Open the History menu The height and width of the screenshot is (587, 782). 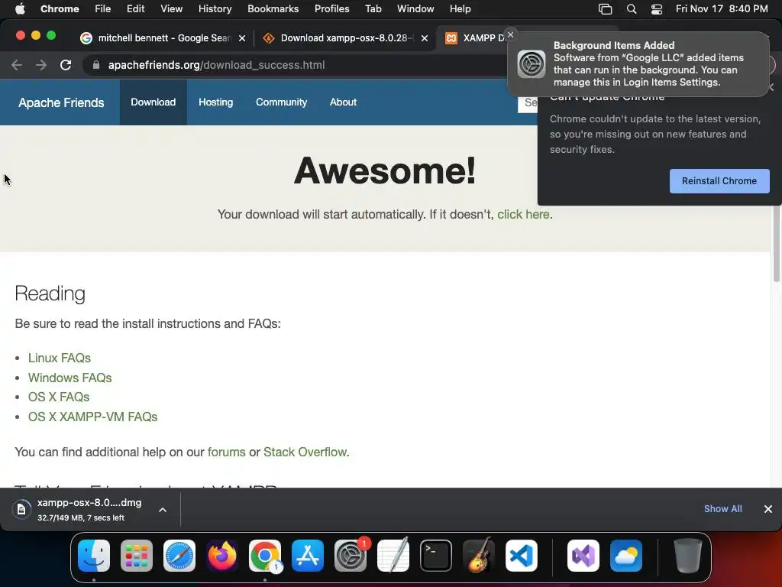(215, 8)
